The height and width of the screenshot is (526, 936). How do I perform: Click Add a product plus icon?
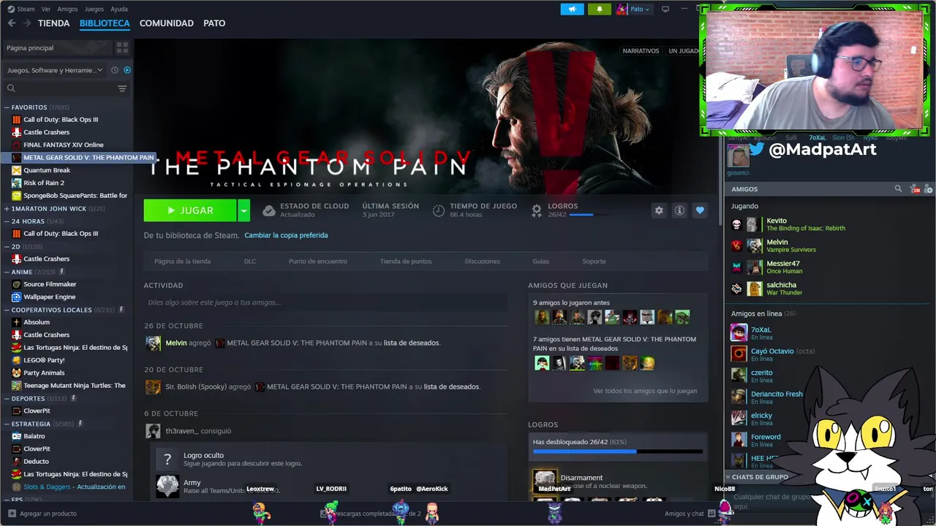(11, 514)
